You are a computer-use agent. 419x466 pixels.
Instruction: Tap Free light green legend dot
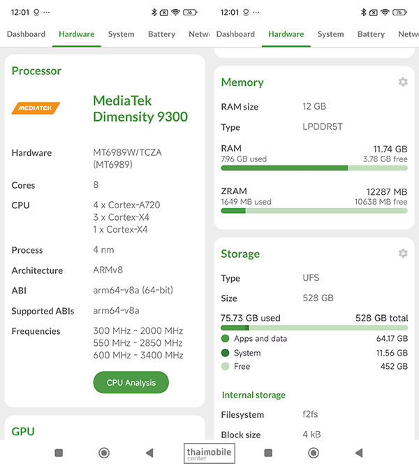click(x=226, y=366)
